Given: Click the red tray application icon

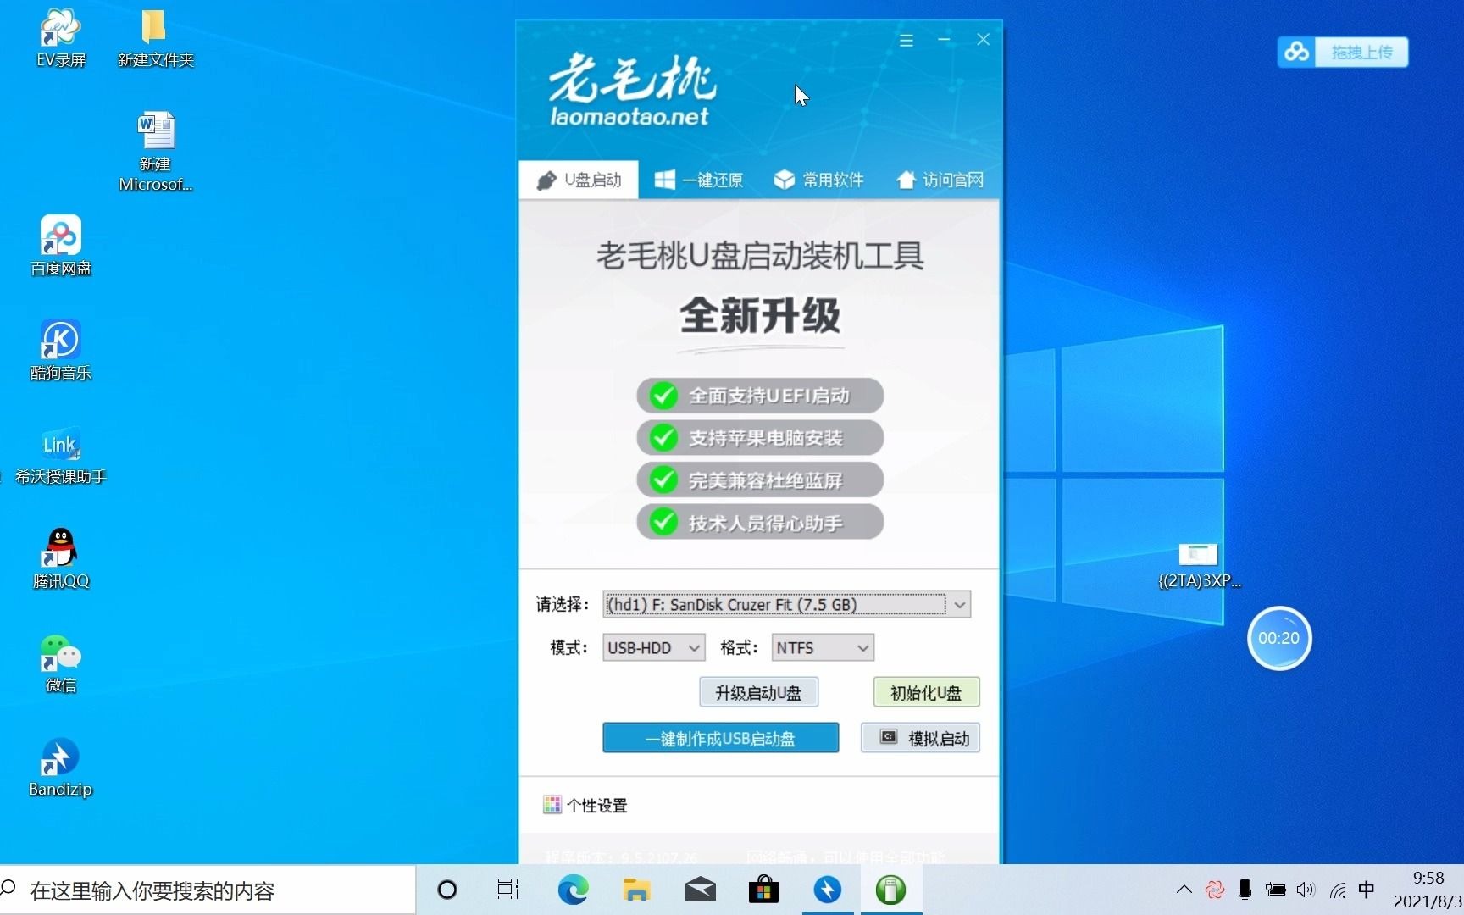Looking at the screenshot, I should coord(1215,890).
